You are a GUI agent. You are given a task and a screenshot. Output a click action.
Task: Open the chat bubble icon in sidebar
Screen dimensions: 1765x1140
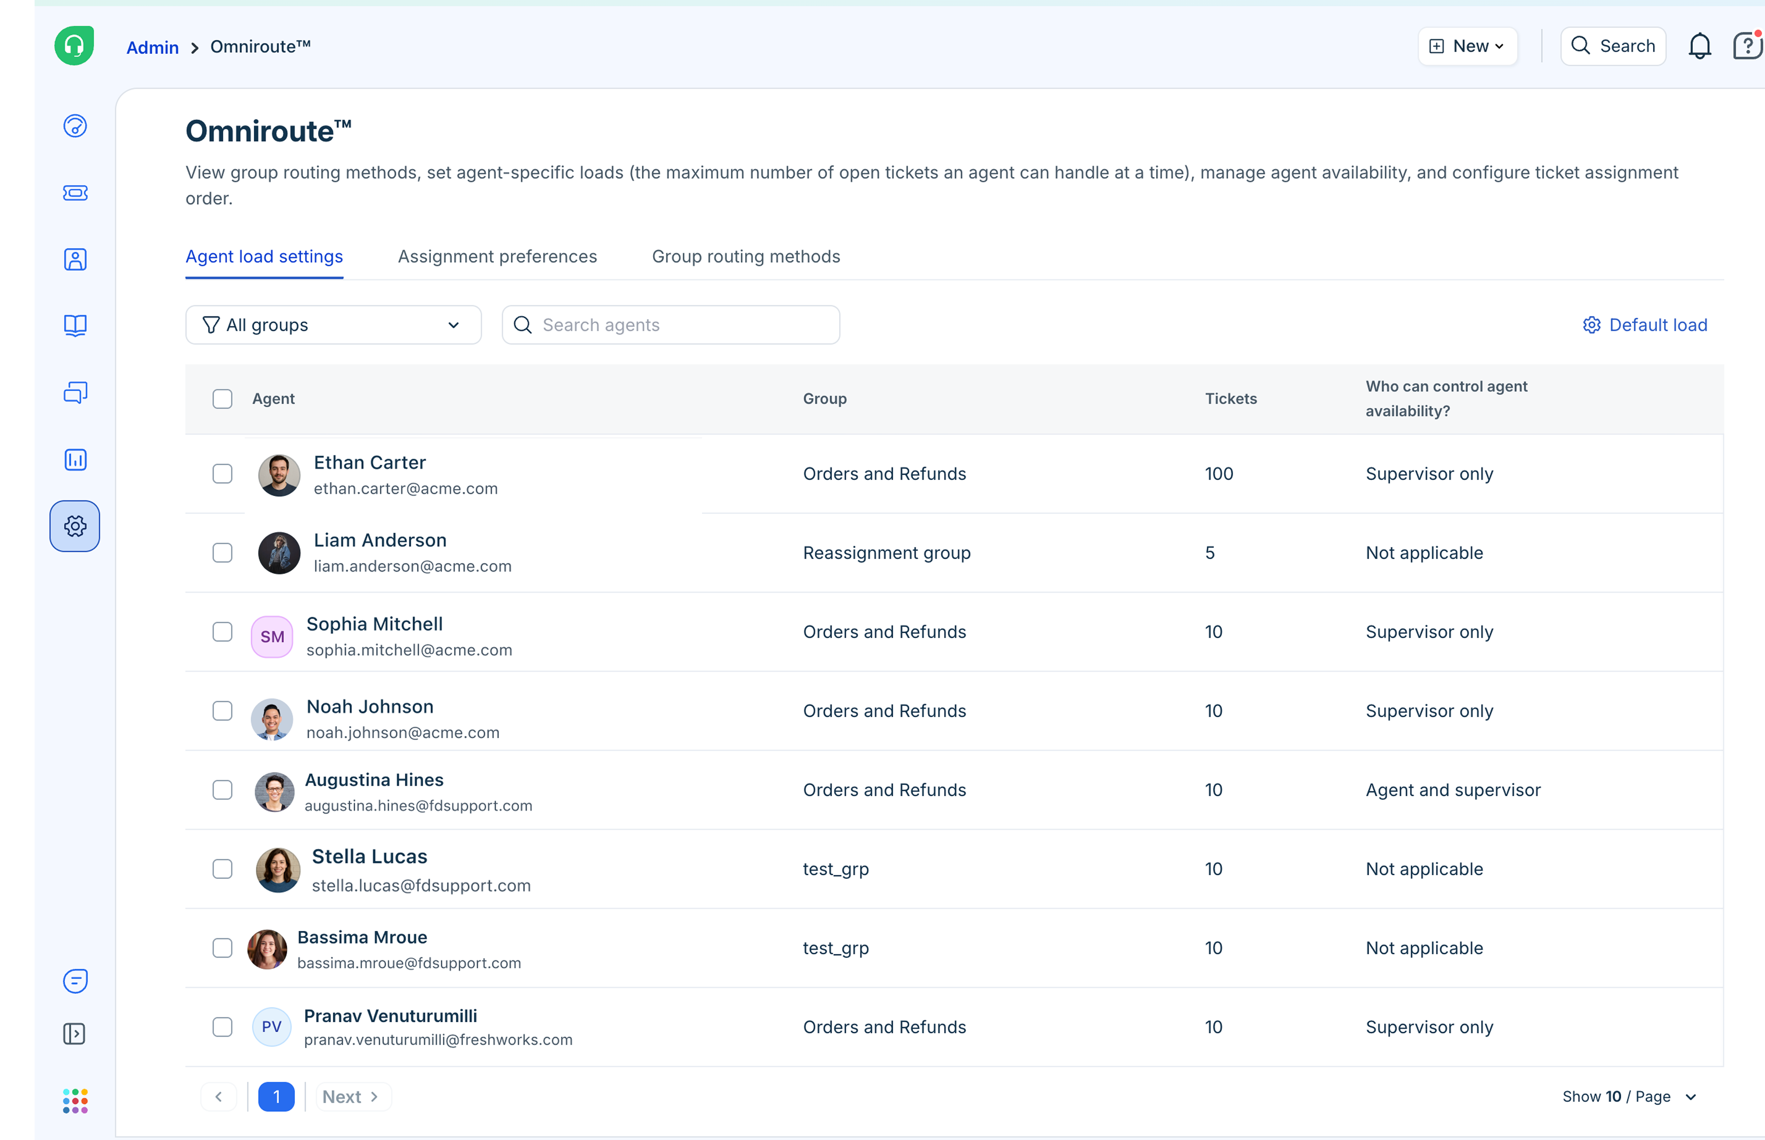pyautogui.click(x=75, y=981)
